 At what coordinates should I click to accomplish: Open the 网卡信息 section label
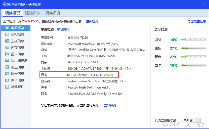(x=18, y=74)
